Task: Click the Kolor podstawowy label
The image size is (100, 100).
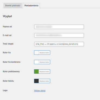Action: (x=11, y=72)
